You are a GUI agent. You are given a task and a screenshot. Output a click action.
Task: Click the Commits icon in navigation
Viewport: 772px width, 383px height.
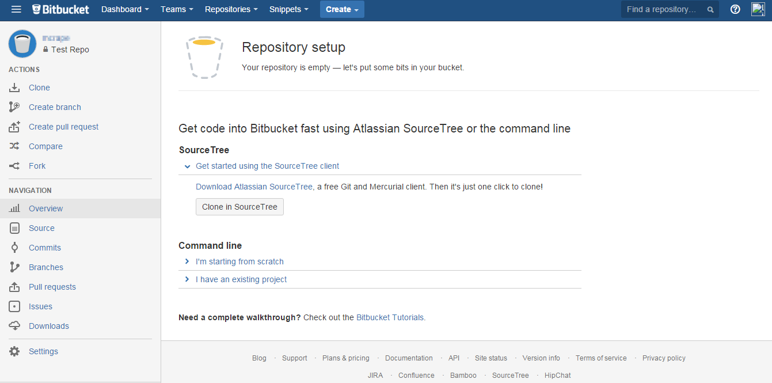pyautogui.click(x=15, y=248)
